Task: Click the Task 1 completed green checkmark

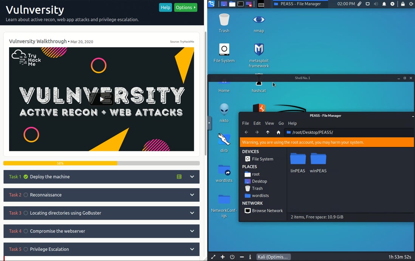Action: tap(26, 177)
